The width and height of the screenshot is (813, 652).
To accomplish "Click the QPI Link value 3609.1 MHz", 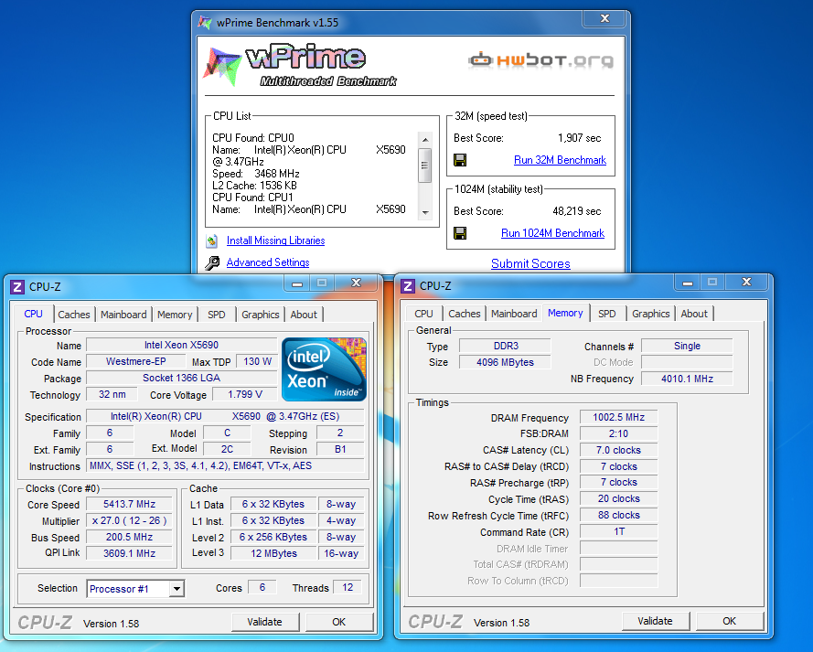I will click(129, 553).
